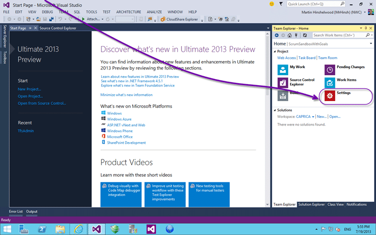Open the Pending Changes tile
This screenshot has height=235, width=376.
[x=345, y=70]
